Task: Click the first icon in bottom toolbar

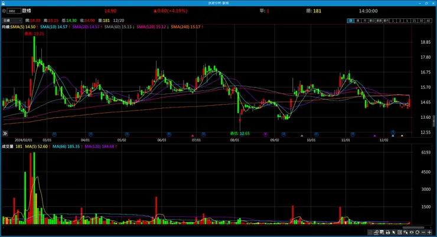Action: (370, 232)
